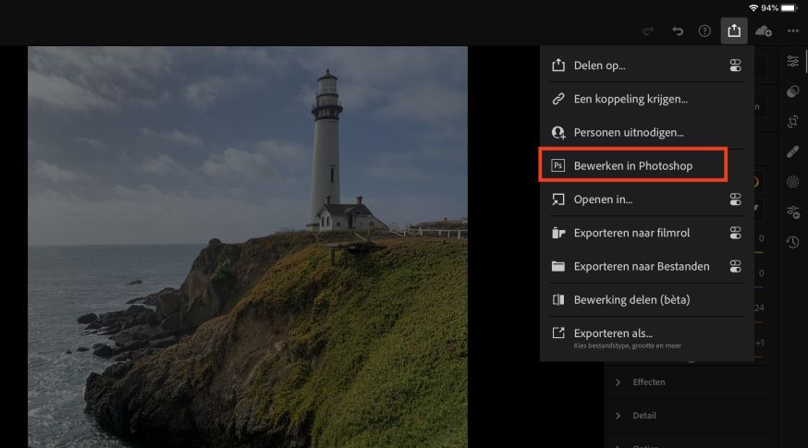The height and width of the screenshot is (448, 808).
Task: Choose Bewerken in Photoshop menu item
Action: (633, 165)
